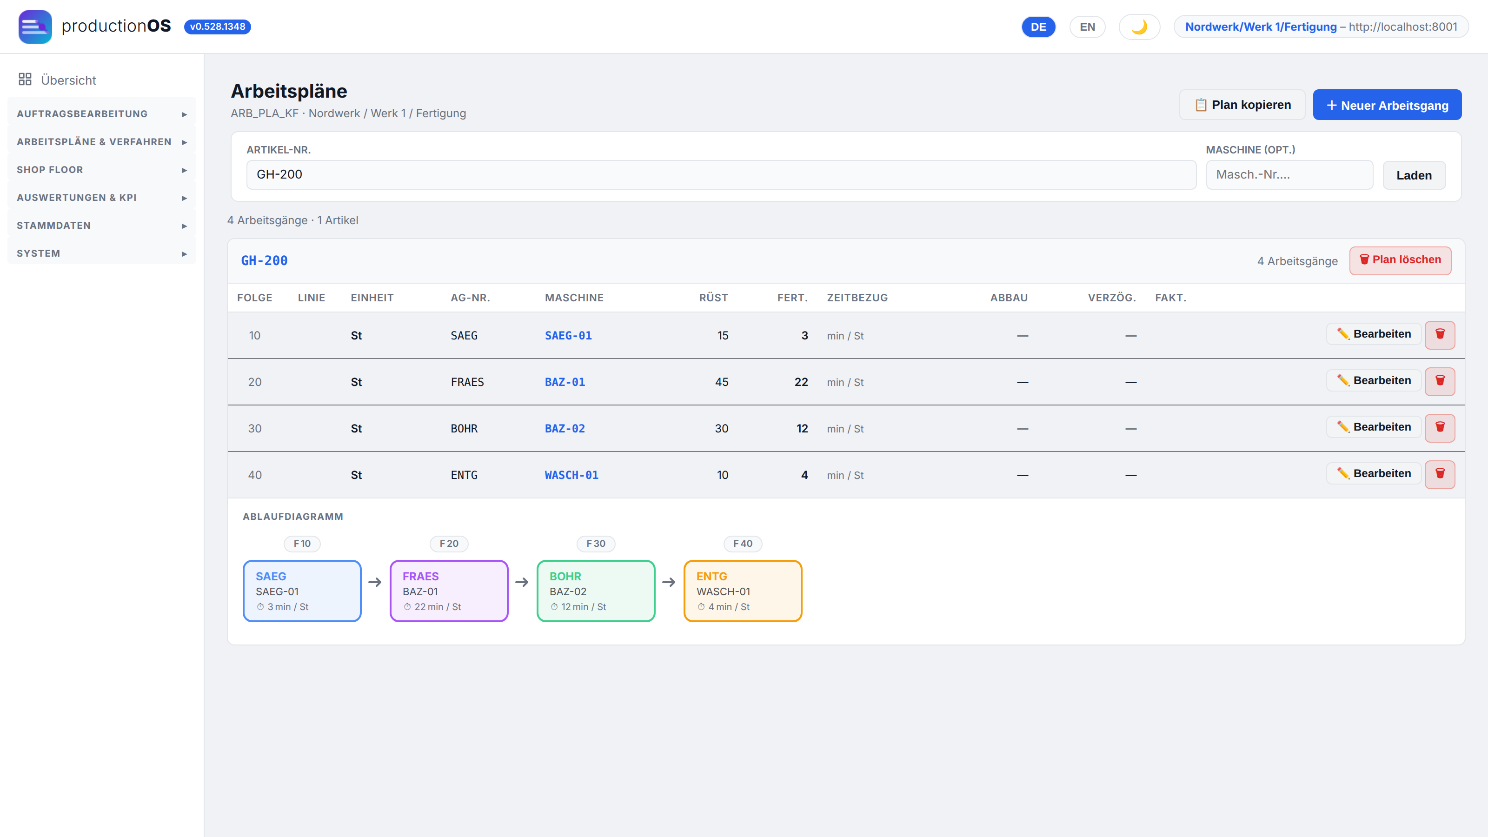Open machine link BAZ-02
1488x837 pixels.
tap(565, 429)
